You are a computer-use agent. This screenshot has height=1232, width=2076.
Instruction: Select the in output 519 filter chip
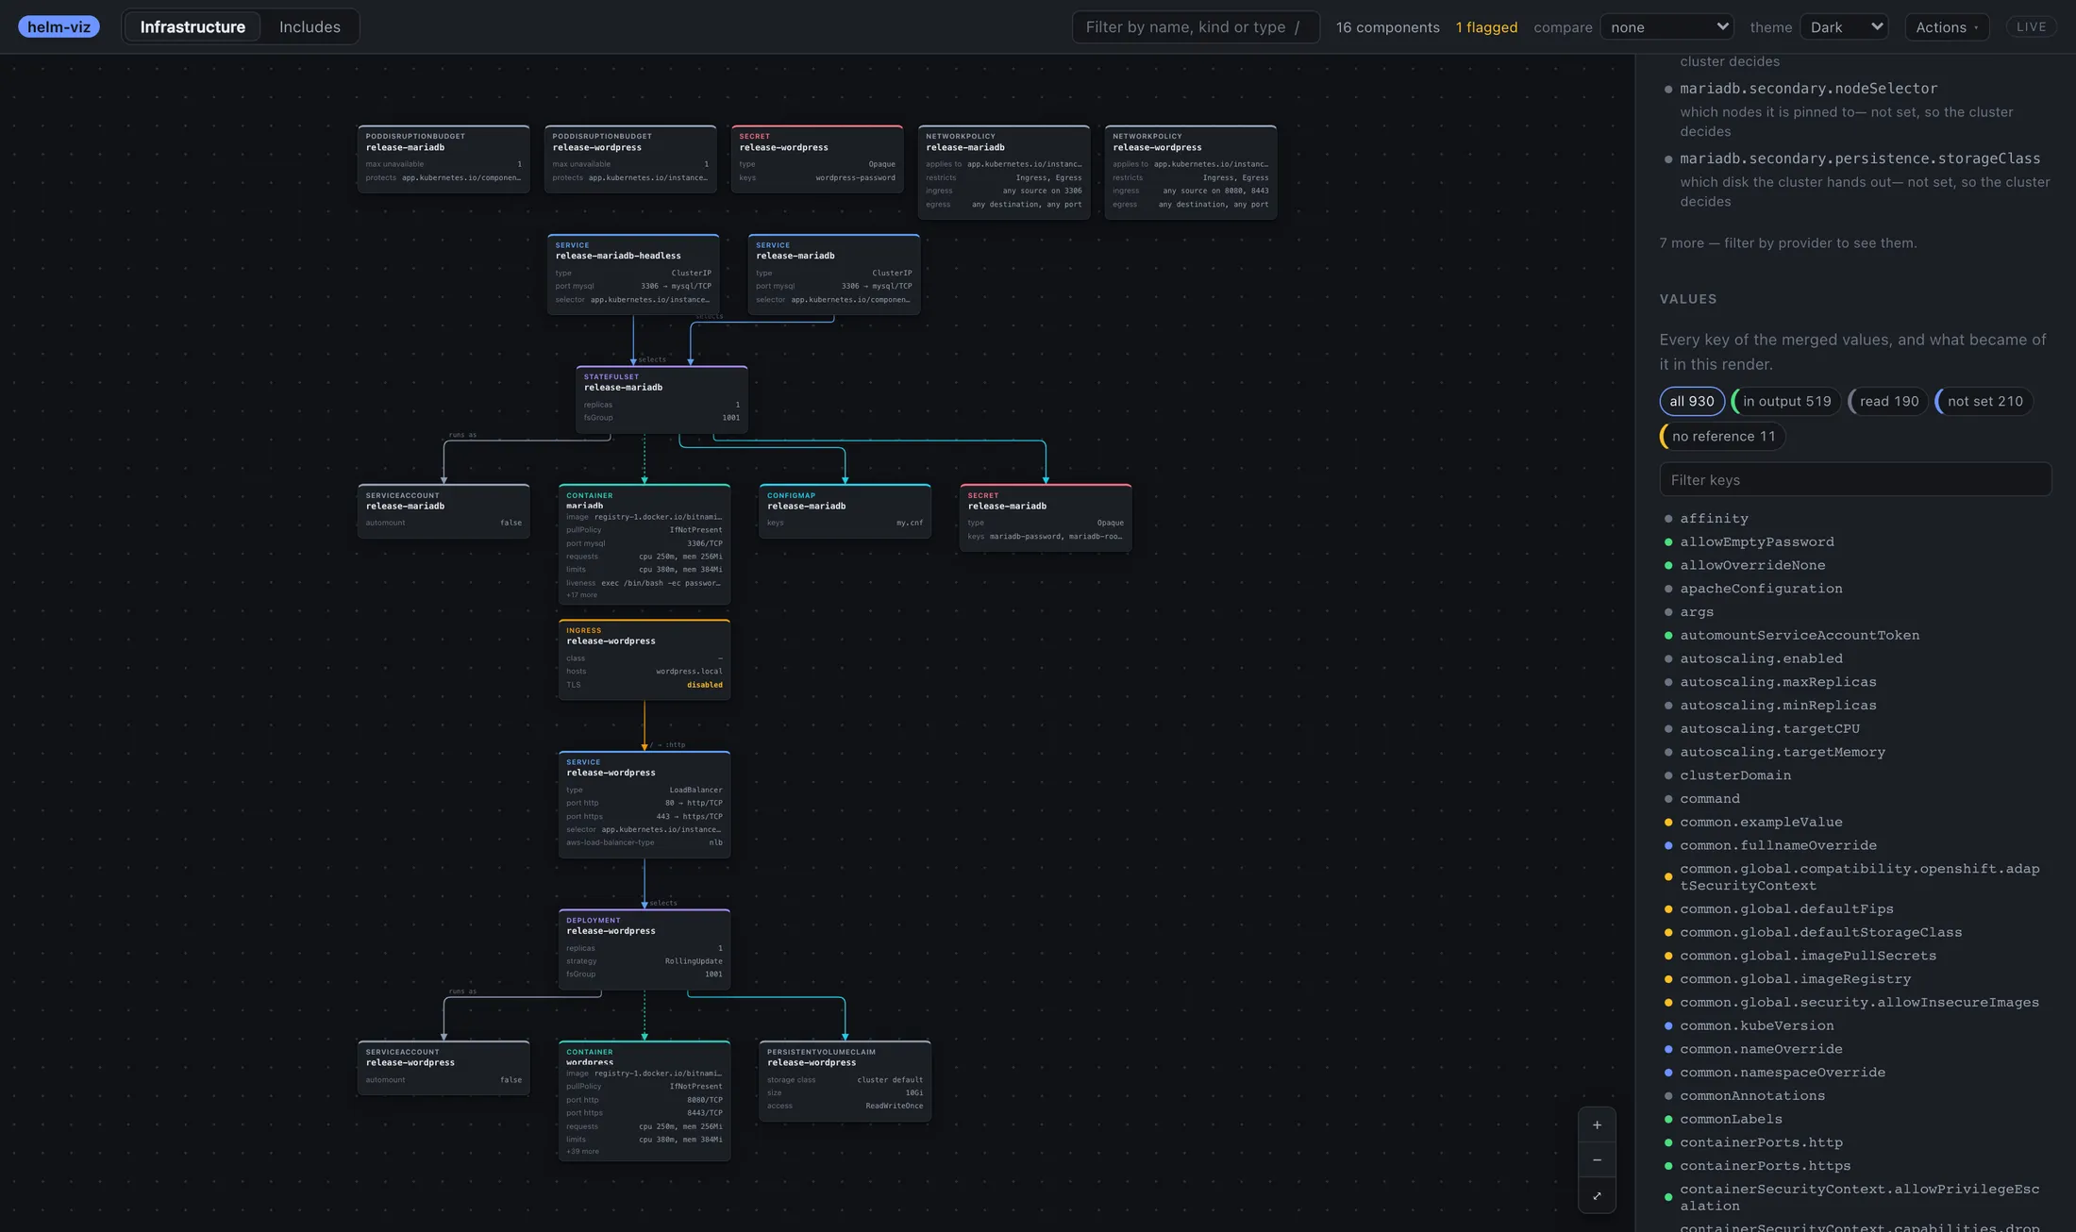1786,401
